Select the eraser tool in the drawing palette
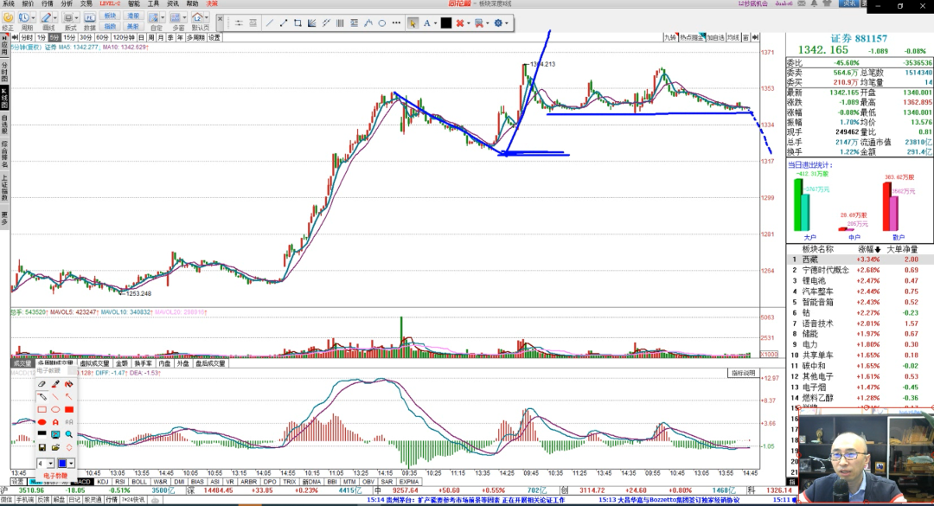Image resolution: width=934 pixels, height=506 pixels. coord(42,384)
